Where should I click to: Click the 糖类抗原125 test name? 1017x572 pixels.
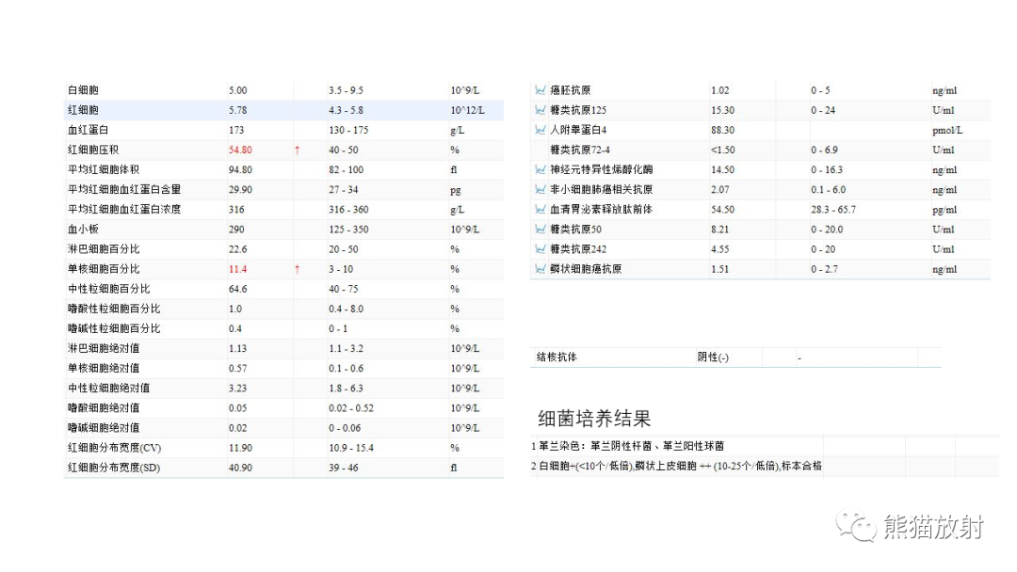point(578,110)
